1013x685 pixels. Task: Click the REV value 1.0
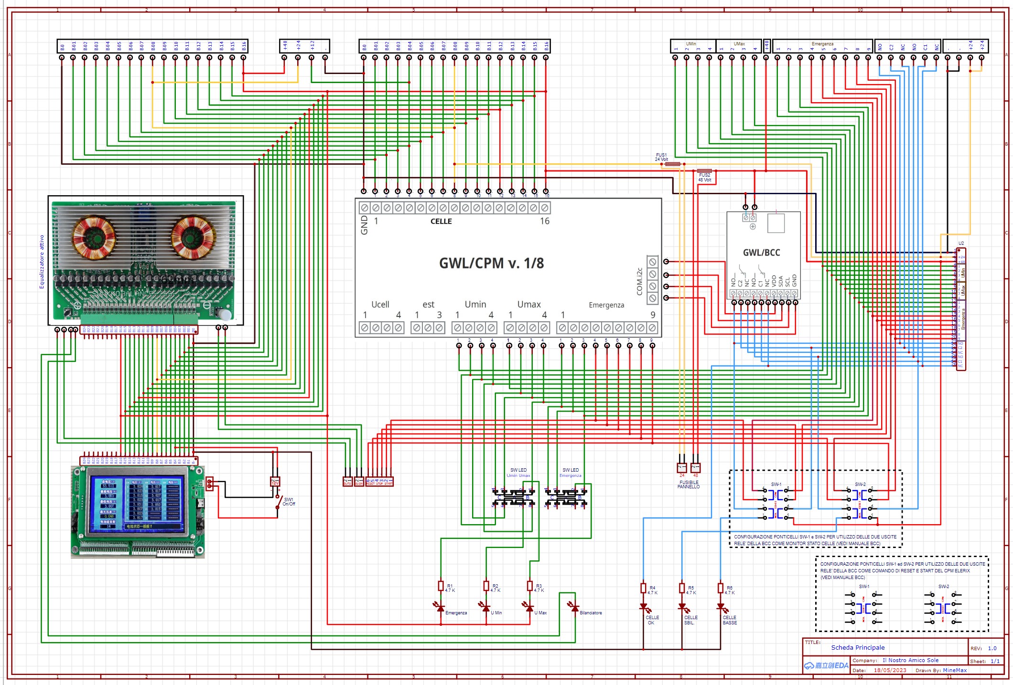coord(992,648)
